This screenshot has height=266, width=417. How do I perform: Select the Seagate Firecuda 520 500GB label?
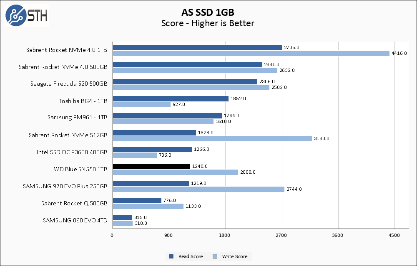[69, 84]
